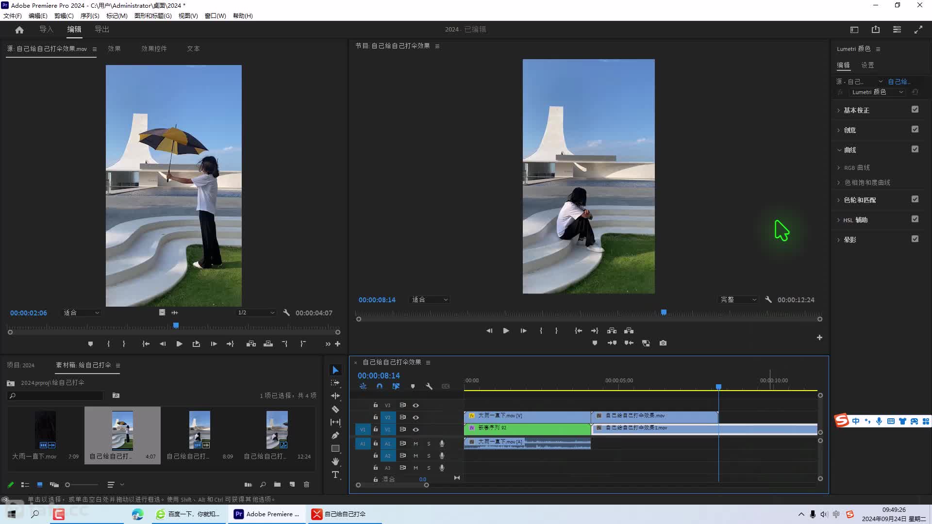Select the Pen tool
The image size is (932, 524).
335,435
